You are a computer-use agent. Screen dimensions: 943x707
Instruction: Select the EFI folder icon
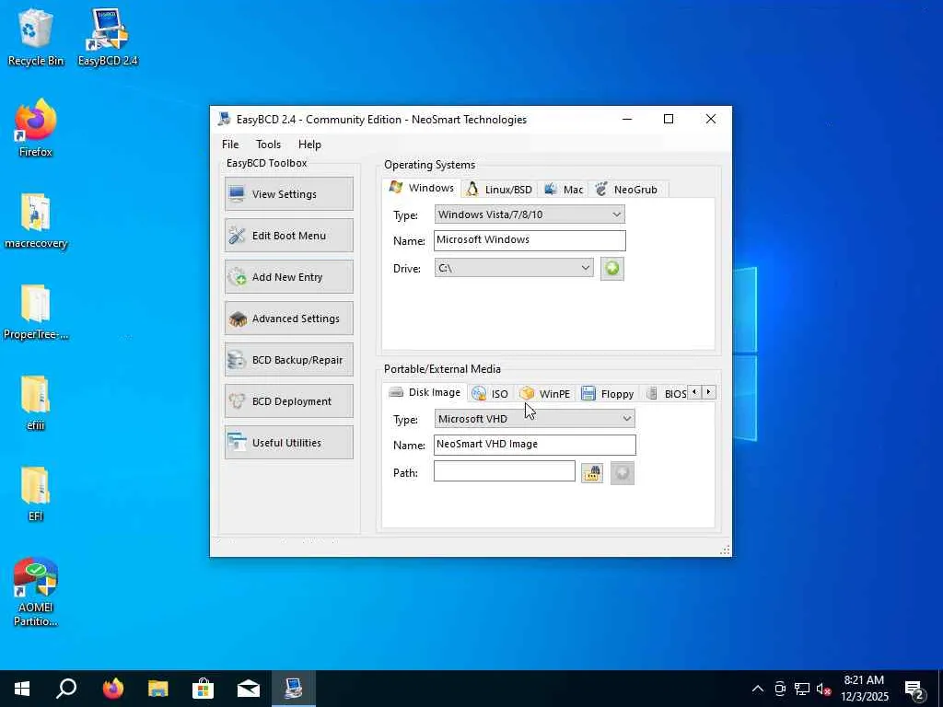(36, 493)
